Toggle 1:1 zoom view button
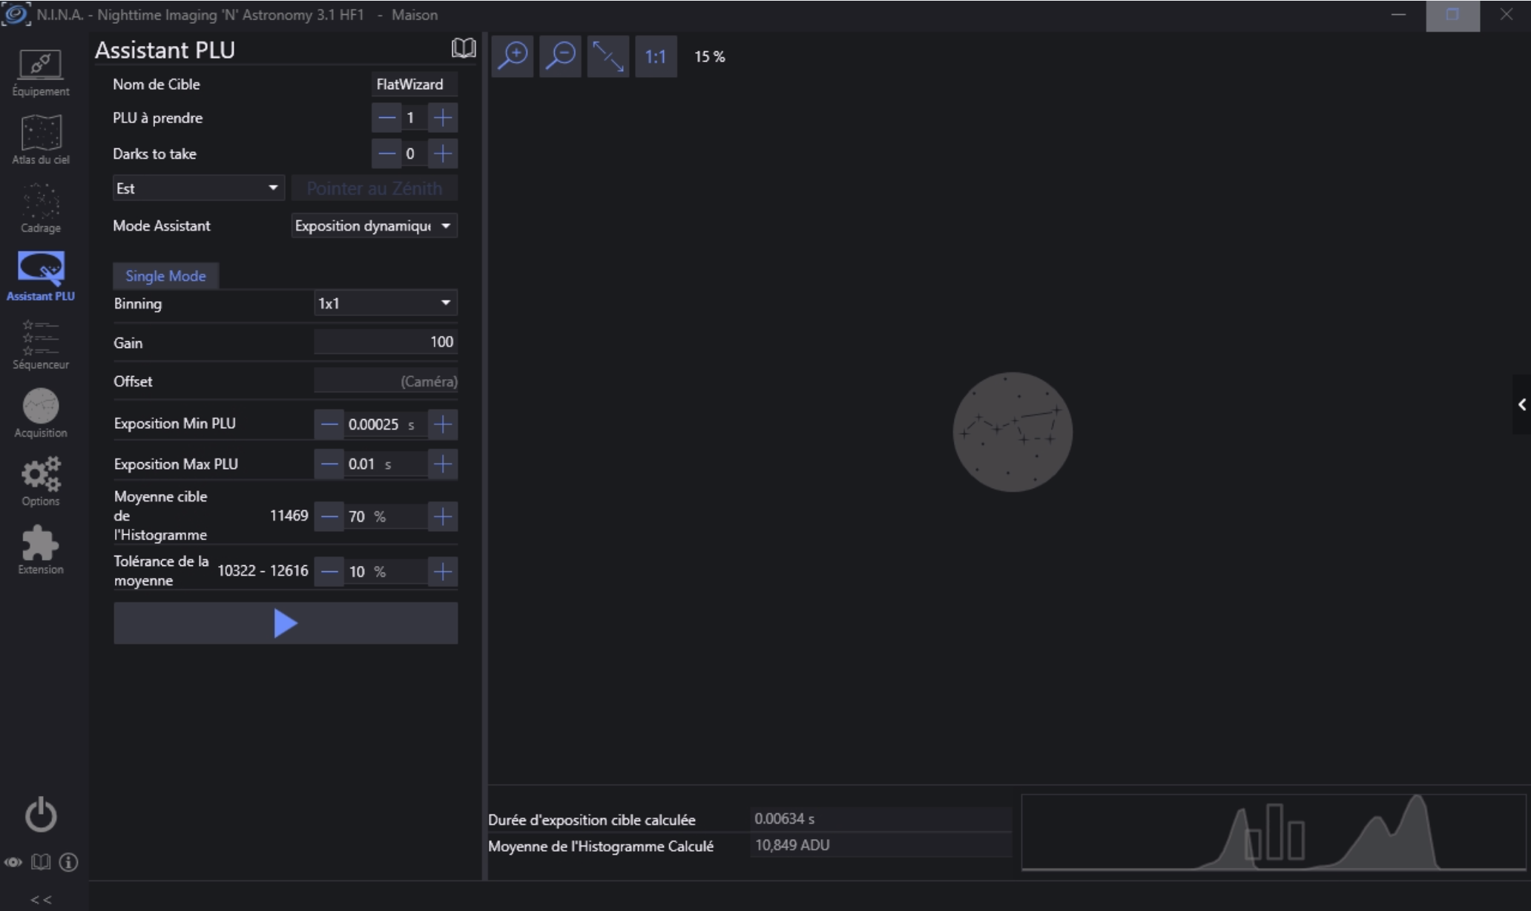The width and height of the screenshot is (1531, 911). (x=655, y=56)
